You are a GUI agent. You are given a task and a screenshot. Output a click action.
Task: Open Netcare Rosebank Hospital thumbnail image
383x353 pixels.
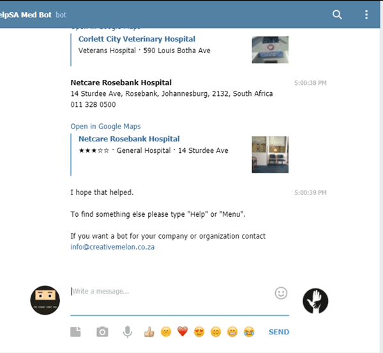pos(270,155)
